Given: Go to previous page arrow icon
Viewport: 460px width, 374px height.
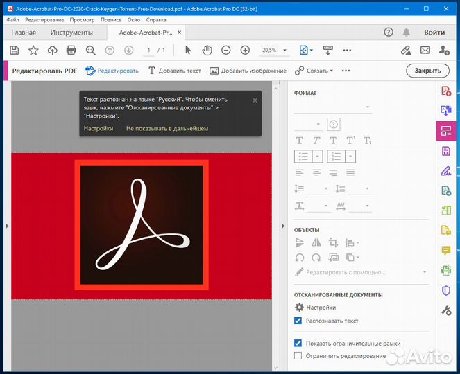Looking at the screenshot, I should coord(110,51).
